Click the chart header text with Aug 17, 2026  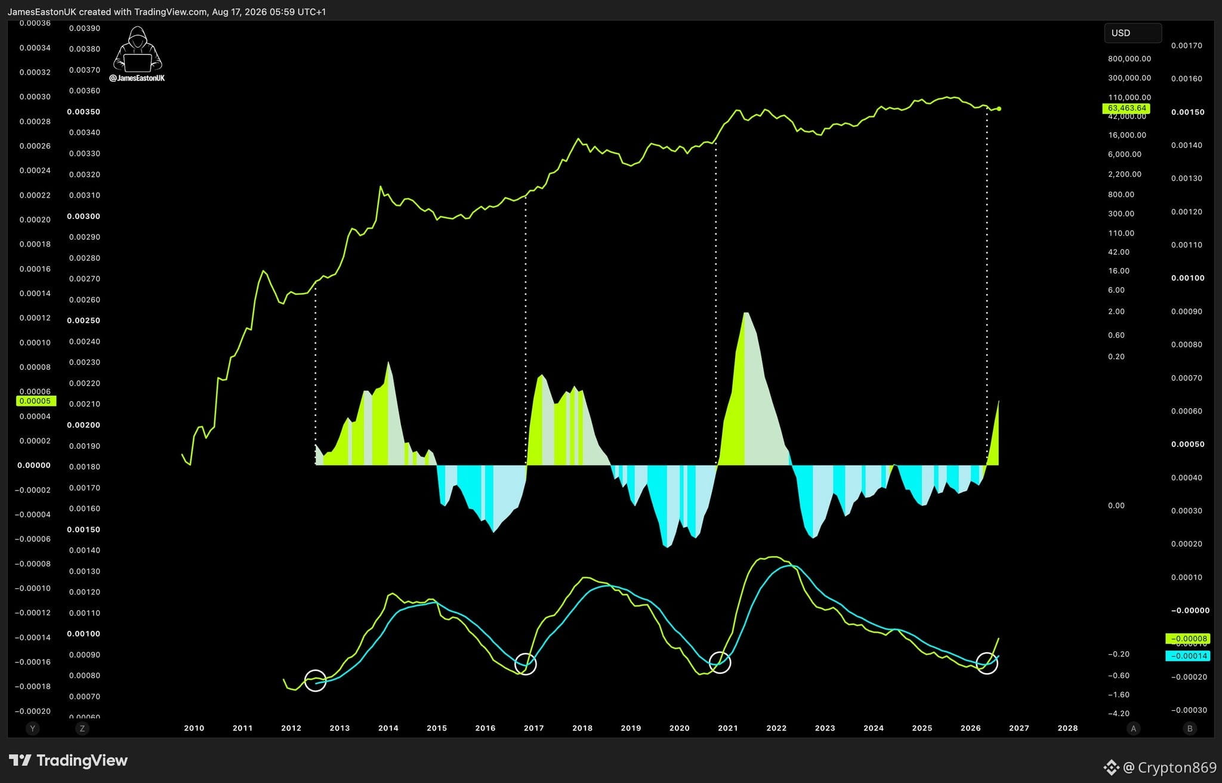coord(166,11)
